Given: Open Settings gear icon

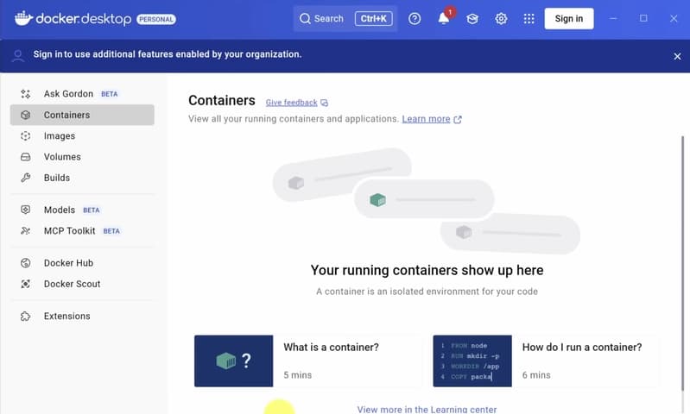Looking at the screenshot, I should (x=501, y=18).
